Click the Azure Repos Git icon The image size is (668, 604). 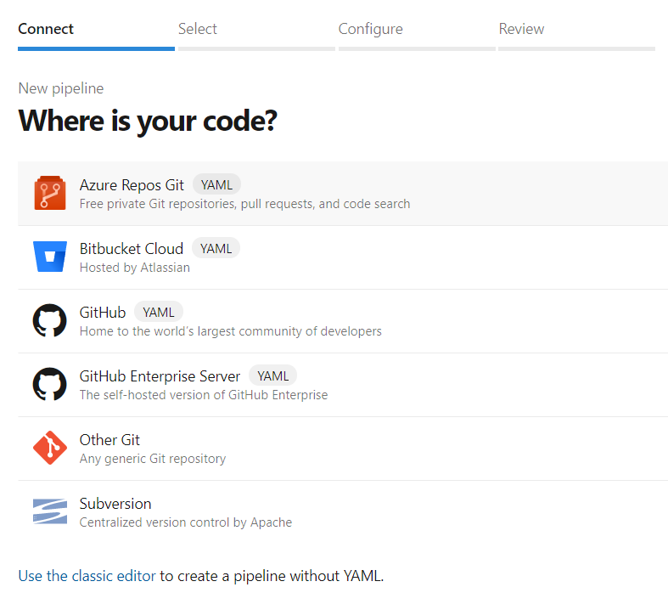click(50, 193)
